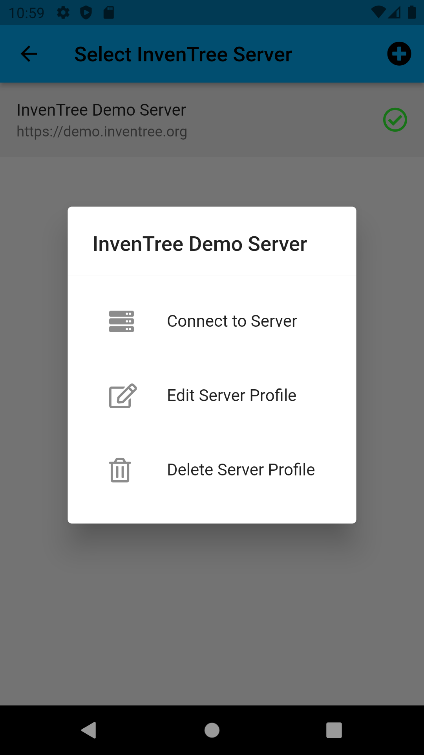Tap the settings gear in status bar
424x755 pixels.
click(63, 13)
